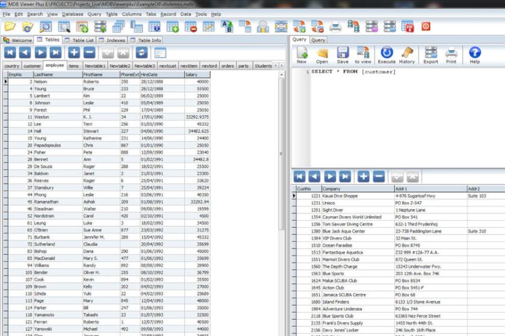The width and height of the screenshot is (505, 336).
Task: Refresh the employee table data
Action: click(x=141, y=52)
